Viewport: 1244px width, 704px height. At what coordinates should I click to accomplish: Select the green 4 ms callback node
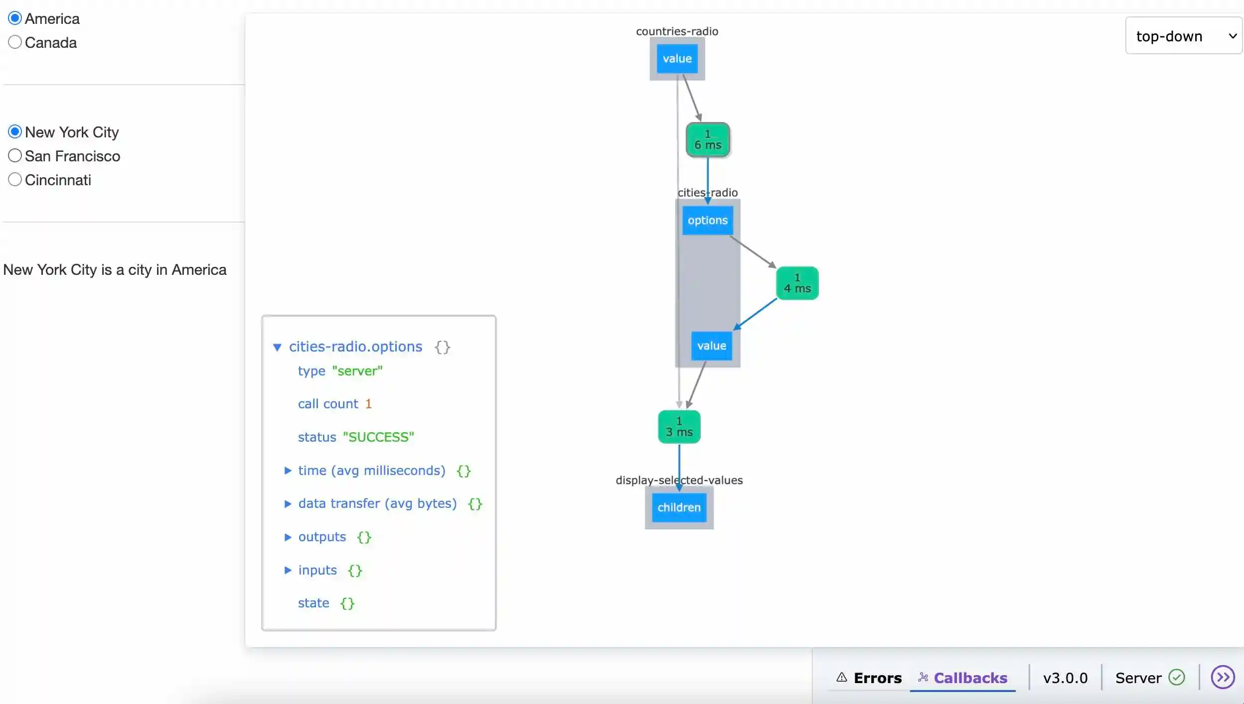click(x=796, y=282)
